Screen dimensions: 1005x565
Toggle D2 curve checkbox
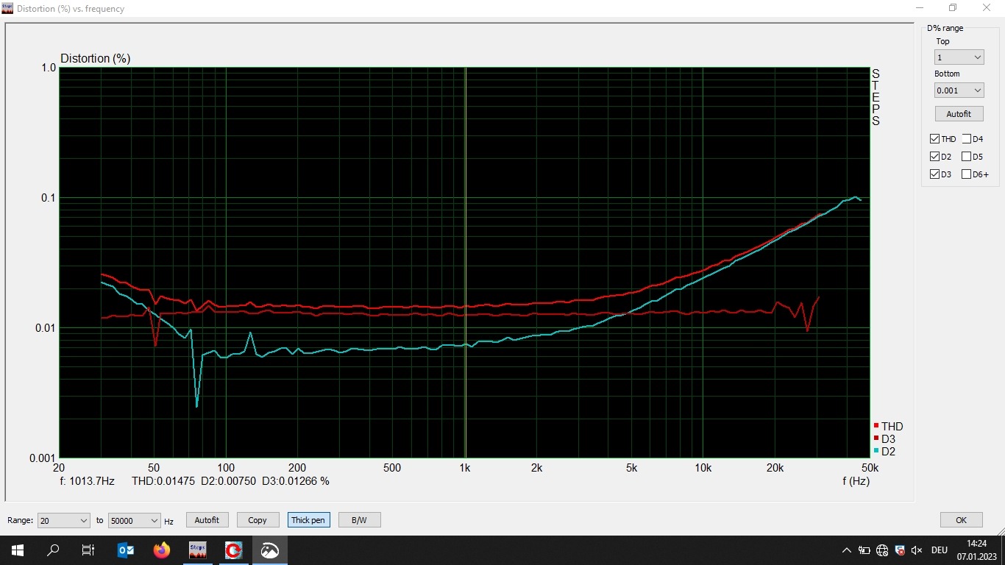click(934, 157)
